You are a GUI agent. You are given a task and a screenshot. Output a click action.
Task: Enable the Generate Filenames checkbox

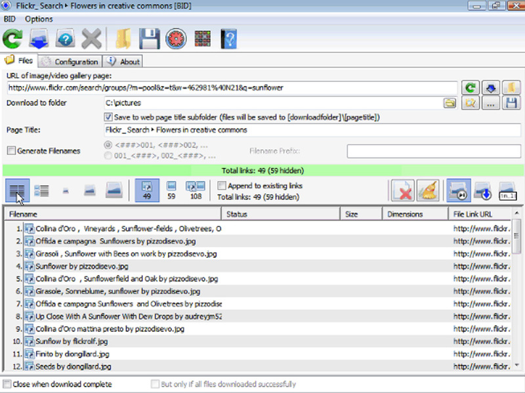click(x=11, y=151)
